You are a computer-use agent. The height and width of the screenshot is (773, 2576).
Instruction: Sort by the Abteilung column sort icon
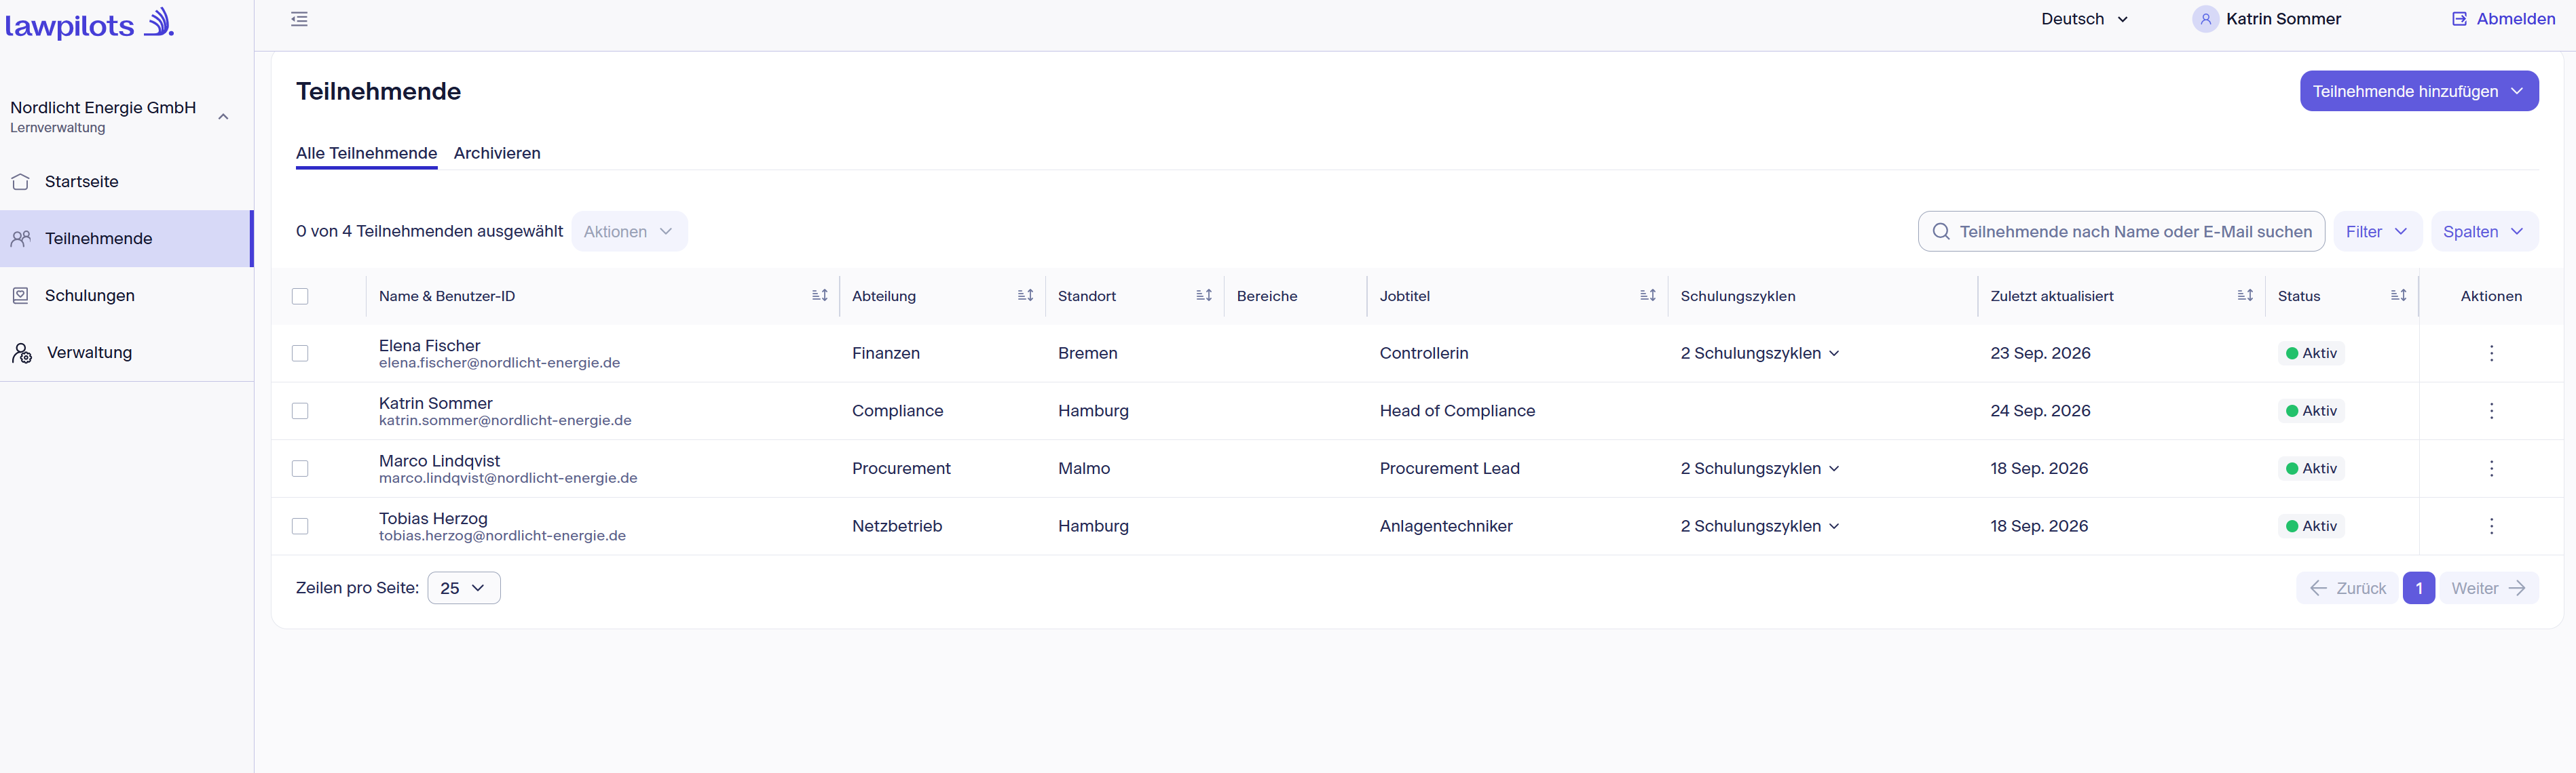click(x=1025, y=296)
